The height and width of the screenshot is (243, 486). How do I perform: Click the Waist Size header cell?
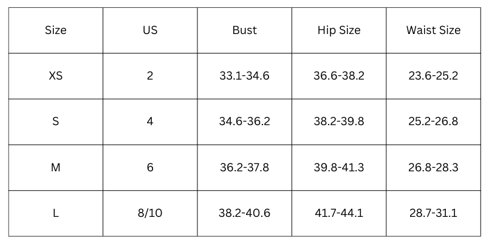pyautogui.click(x=433, y=30)
